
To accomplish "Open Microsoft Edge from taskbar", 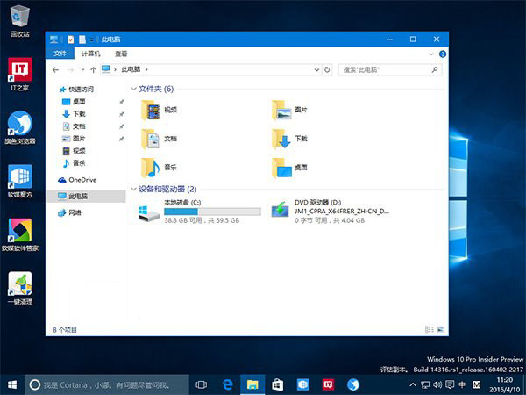I will pyautogui.click(x=227, y=384).
